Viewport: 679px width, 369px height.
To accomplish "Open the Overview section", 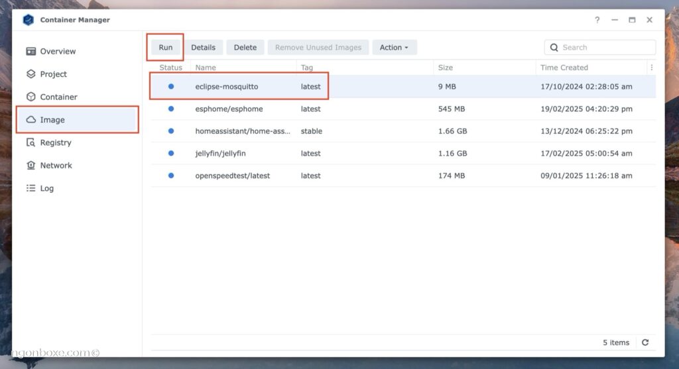I will (x=58, y=52).
